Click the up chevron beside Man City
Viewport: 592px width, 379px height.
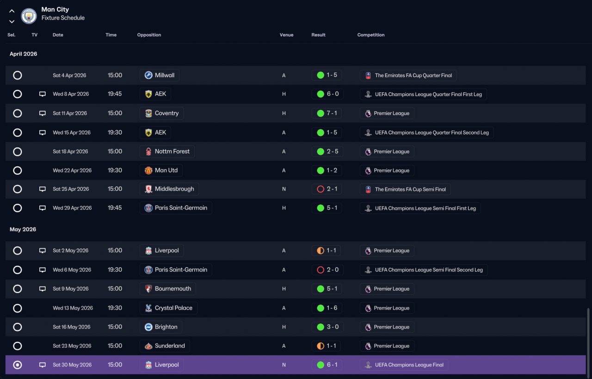coord(12,11)
